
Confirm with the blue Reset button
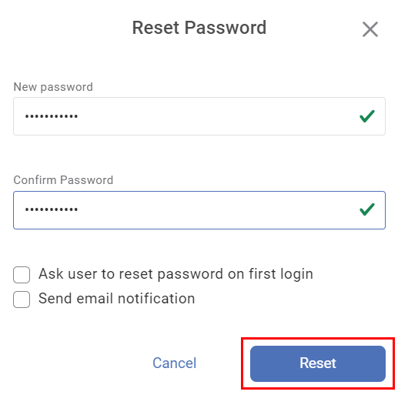pos(318,363)
